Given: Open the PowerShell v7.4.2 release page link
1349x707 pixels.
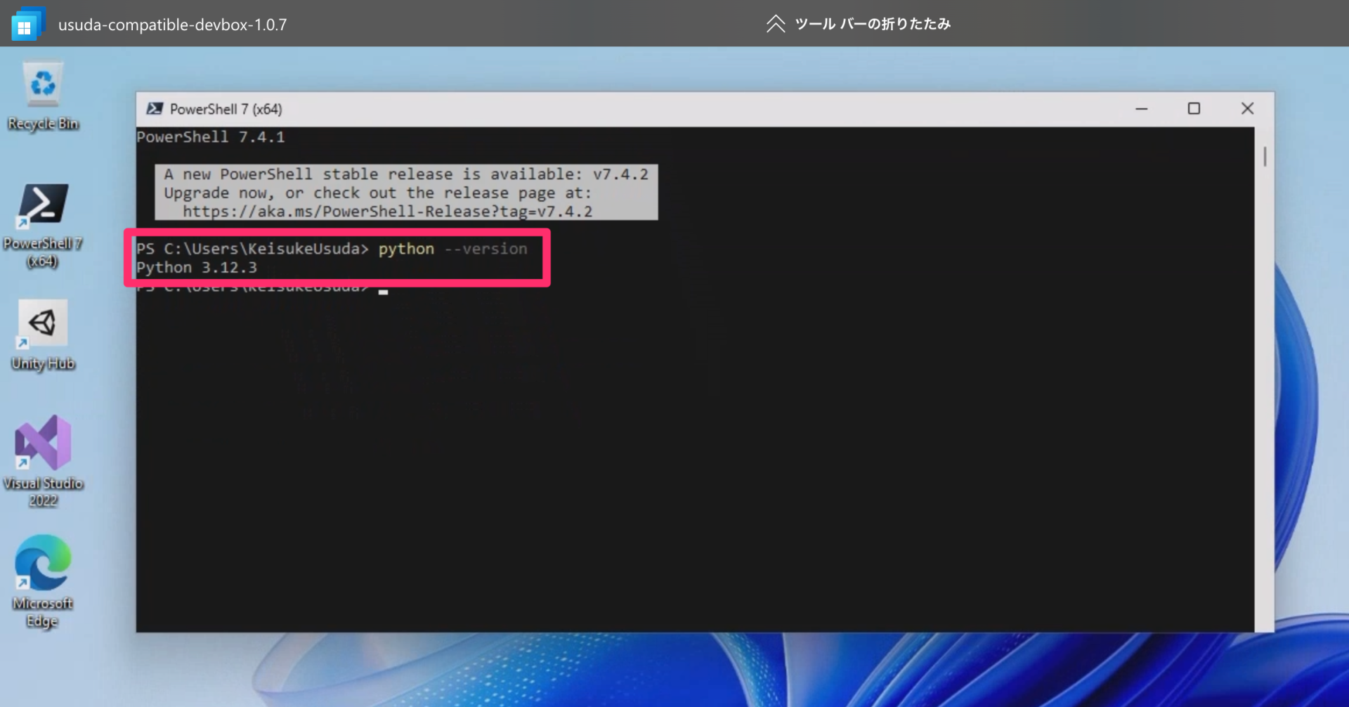Looking at the screenshot, I should (386, 211).
